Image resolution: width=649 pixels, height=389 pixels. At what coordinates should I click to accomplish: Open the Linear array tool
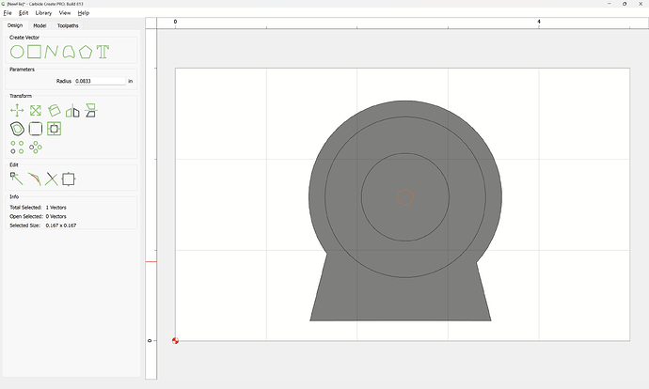coord(17,148)
